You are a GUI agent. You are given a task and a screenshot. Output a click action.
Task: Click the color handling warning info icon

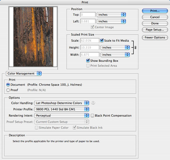(x=93, y=103)
